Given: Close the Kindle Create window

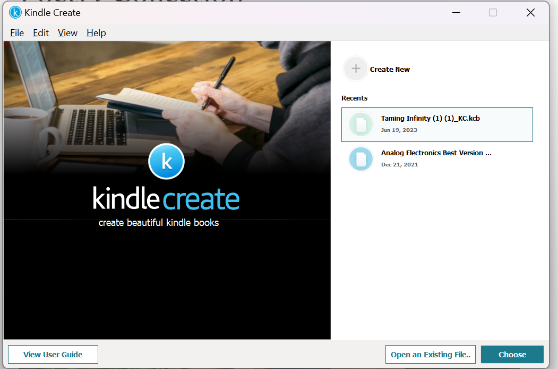Looking at the screenshot, I should [530, 12].
